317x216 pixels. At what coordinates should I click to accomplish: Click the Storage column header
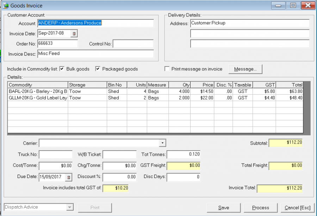pyautogui.click(x=87, y=85)
